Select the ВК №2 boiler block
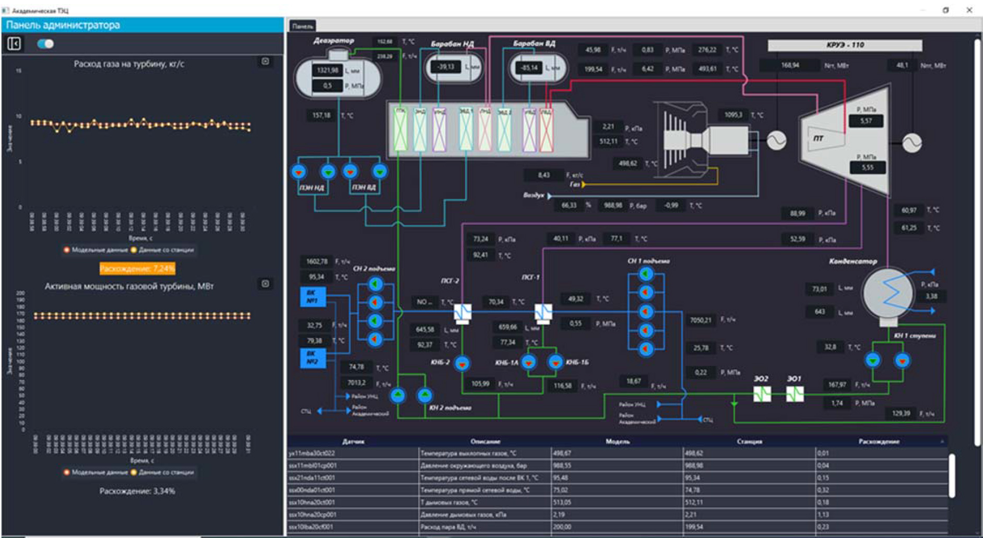The height and width of the screenshot is (538, 983). pyautogui.click(x=313, y=358)
